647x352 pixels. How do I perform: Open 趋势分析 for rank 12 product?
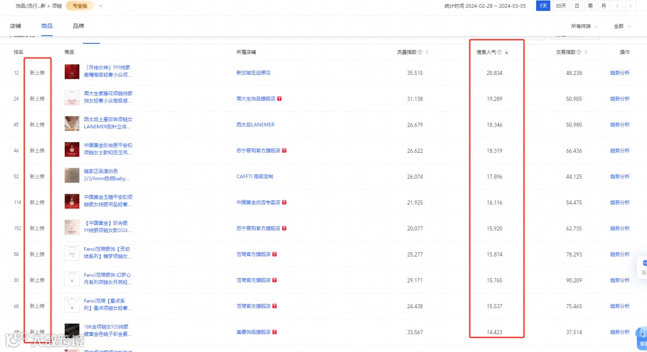[620, 73]
